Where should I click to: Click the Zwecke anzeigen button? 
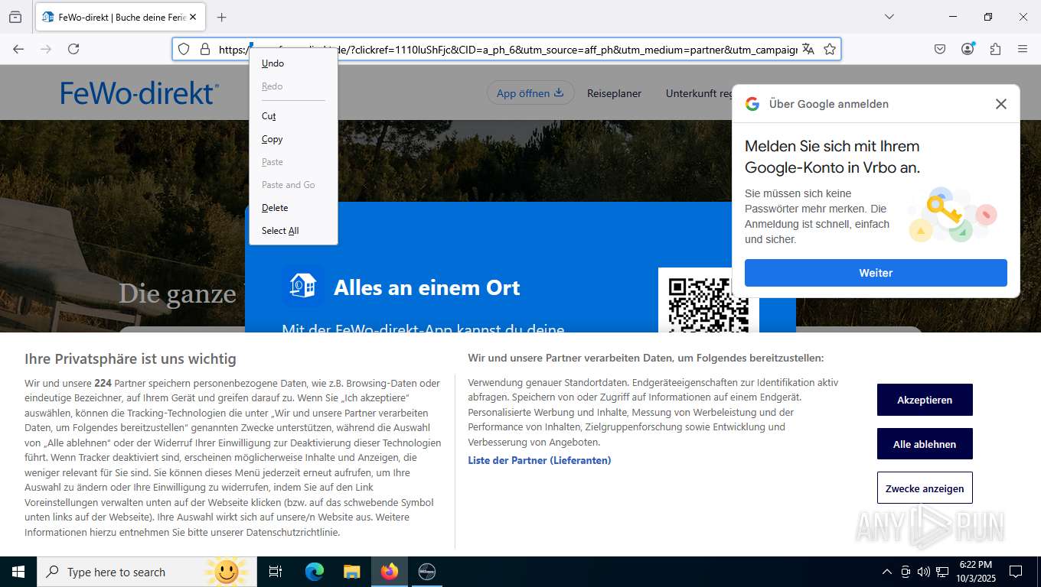[x=925, y=488]
